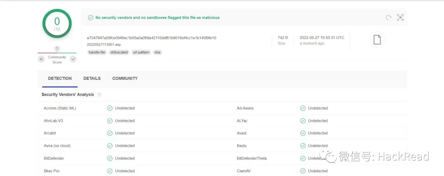Click the Ad-Aware Undetected check icon
The image size is (444, 176).
pyautogui.click(x=303, y=108)
